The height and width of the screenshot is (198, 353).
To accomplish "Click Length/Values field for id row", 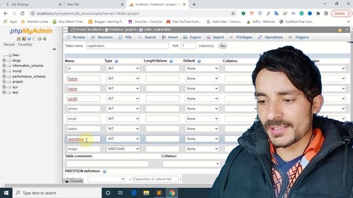I will point(163,68).
